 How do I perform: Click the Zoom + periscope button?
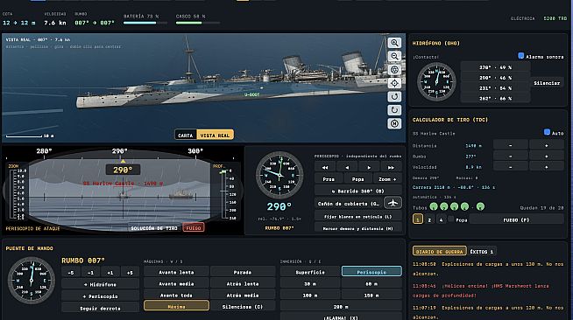coord(387,179)
